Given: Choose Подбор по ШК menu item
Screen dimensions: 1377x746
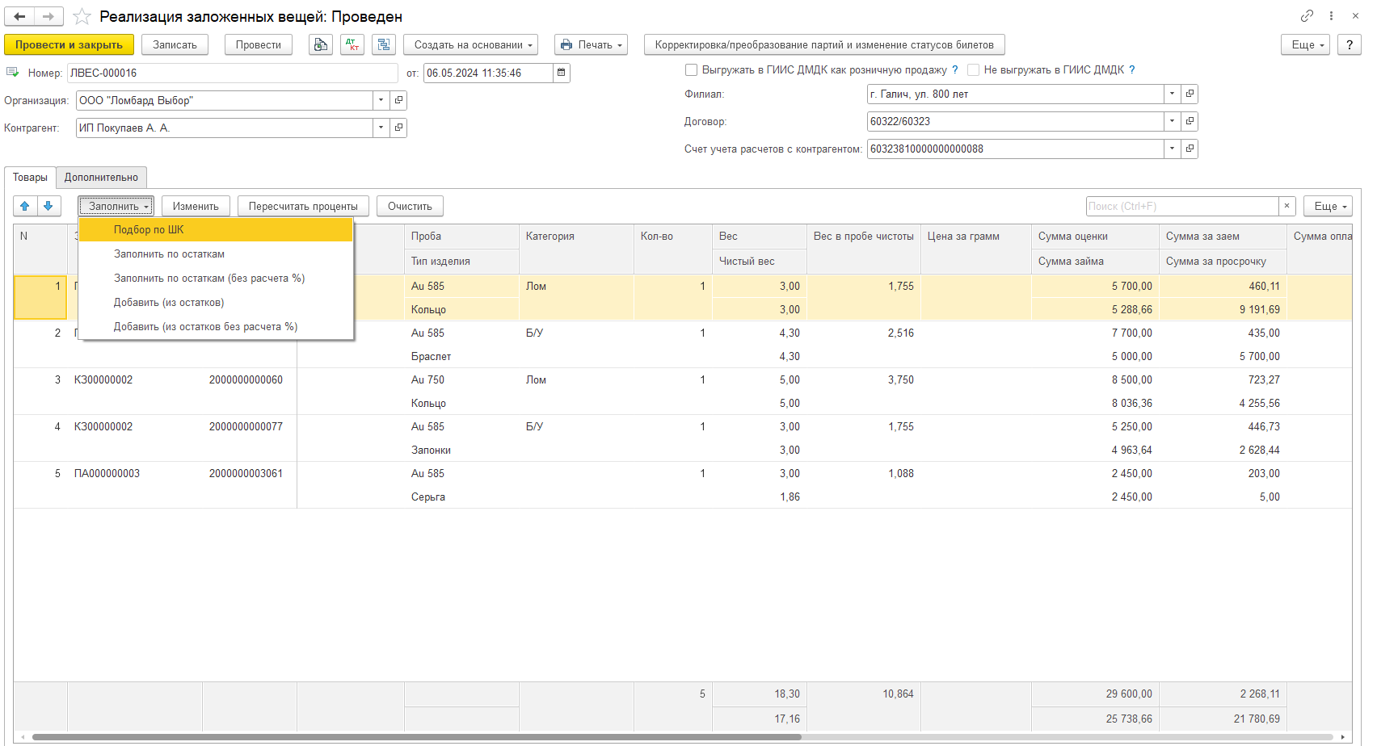Looking at the screenshot, I should [x=216, y=229].
